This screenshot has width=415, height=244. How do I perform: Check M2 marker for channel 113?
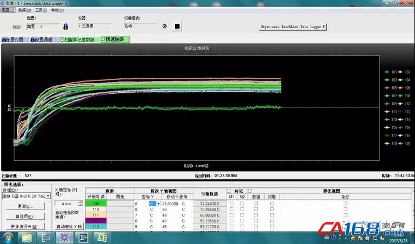coord(242,227)
